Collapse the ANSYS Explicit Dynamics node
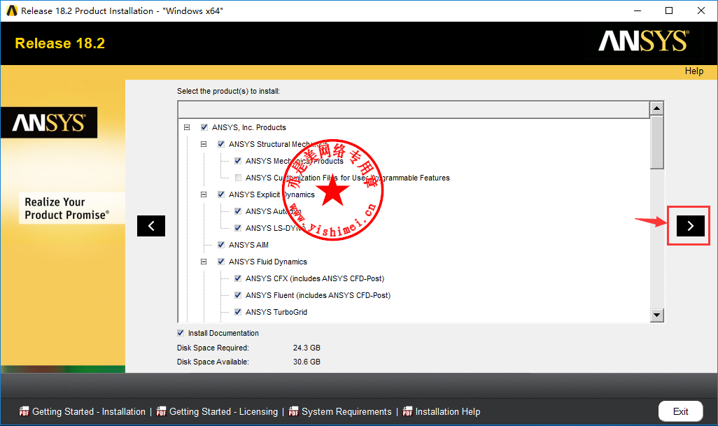The width and height of the screenshot is (718, 426). [x=204, y=194]
